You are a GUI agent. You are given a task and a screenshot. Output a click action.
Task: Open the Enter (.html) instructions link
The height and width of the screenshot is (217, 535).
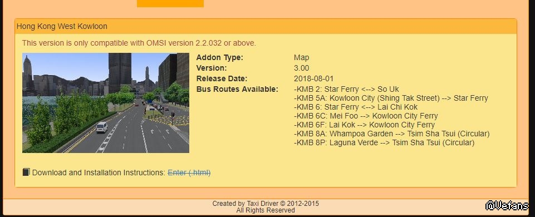pos(189,172)
